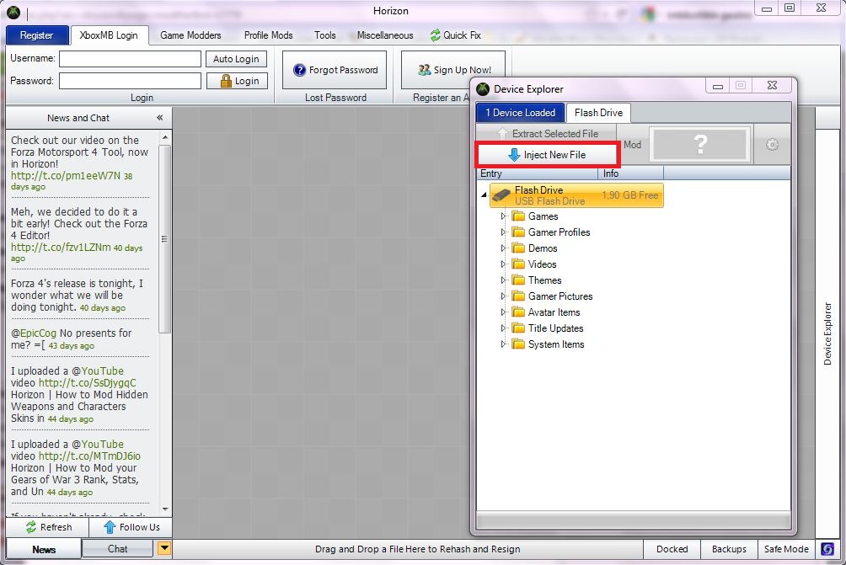Expand the Games folder arrow

(x=503, y=216)
